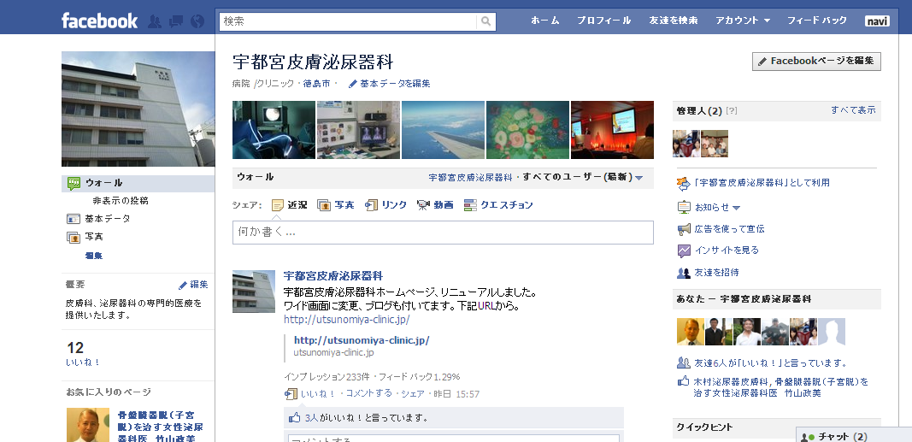Screen dimensions: 912x442
Task: Select the 動画 video share option
Action: [x=435, y=204]
